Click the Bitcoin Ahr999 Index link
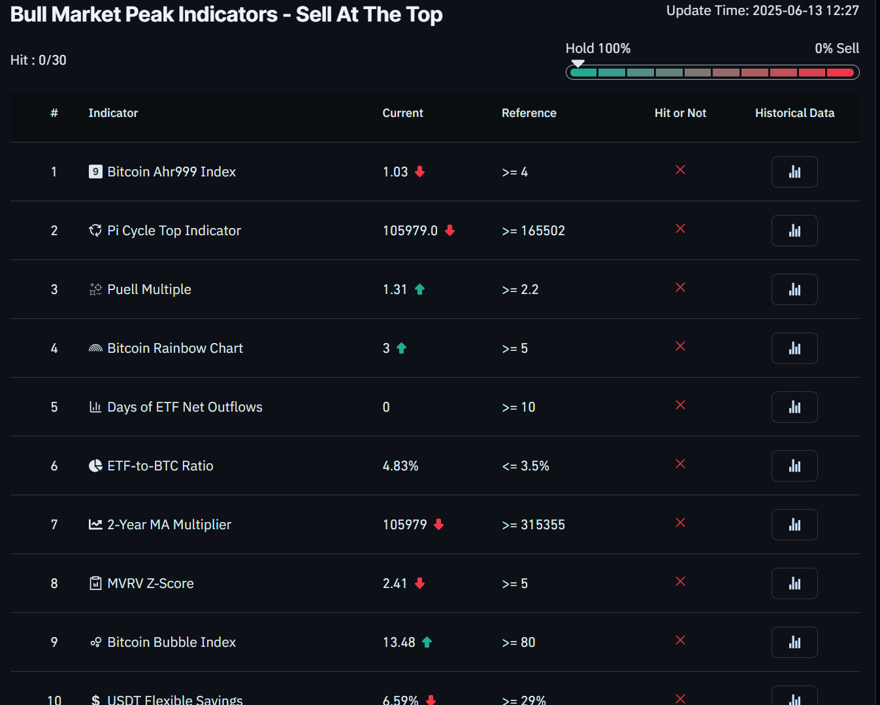 (171, 172)
